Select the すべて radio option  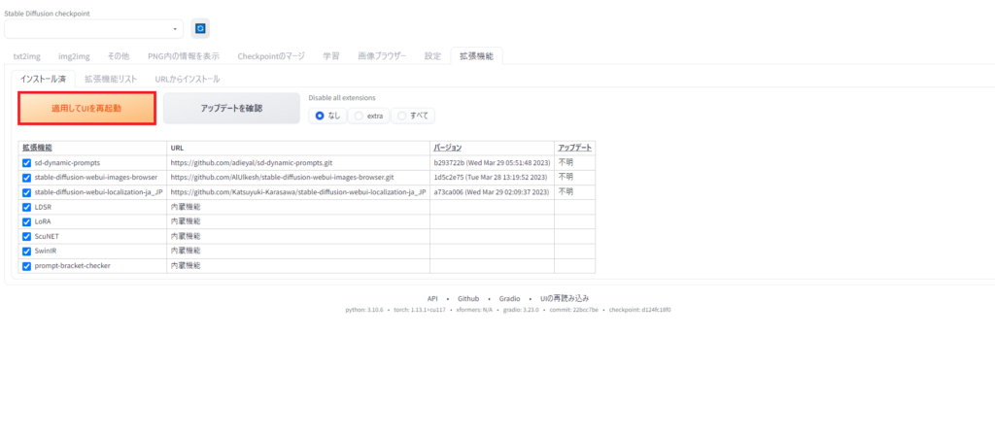413,117
